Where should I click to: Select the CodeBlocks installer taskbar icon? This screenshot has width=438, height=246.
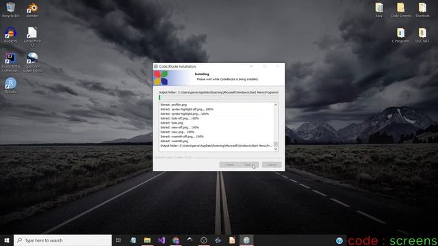(246, 240)
